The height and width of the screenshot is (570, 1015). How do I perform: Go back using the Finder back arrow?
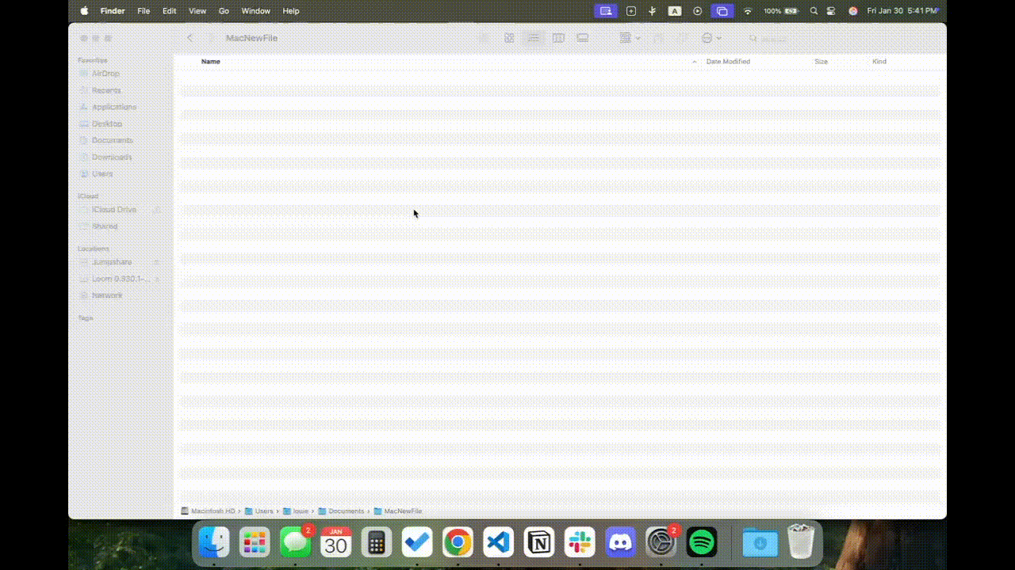(x=190, y=38)
